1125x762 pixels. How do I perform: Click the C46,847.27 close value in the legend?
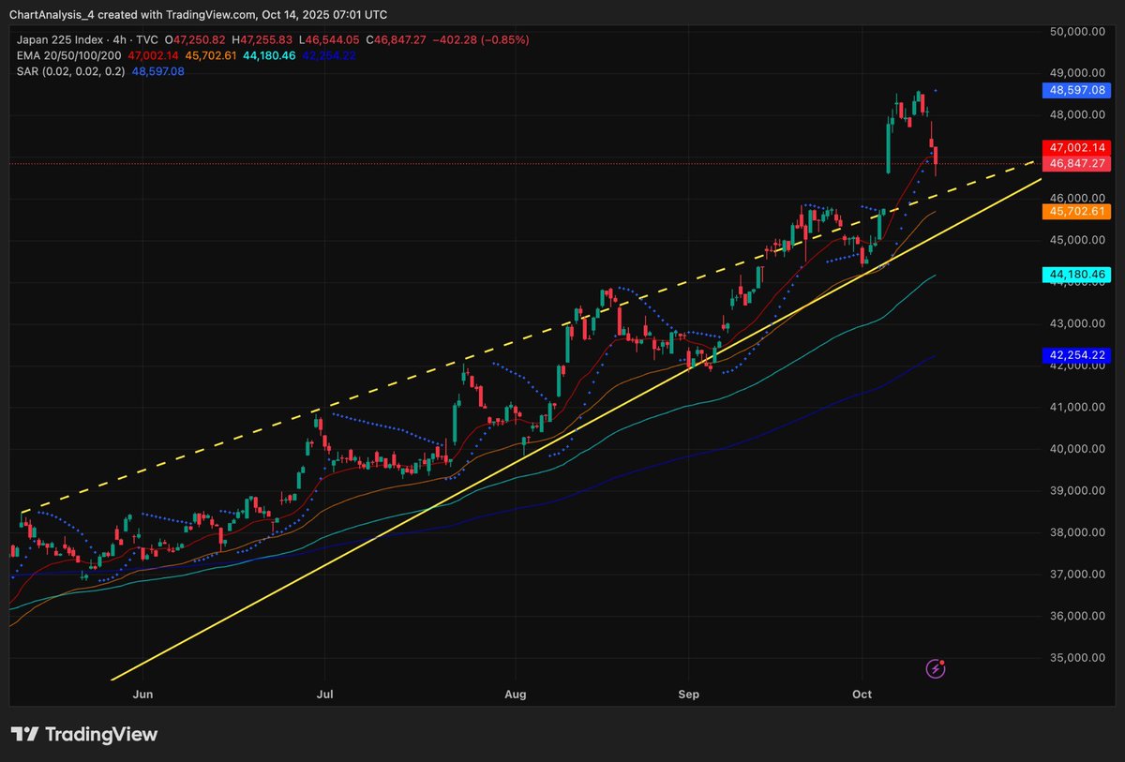click(397, 40)
